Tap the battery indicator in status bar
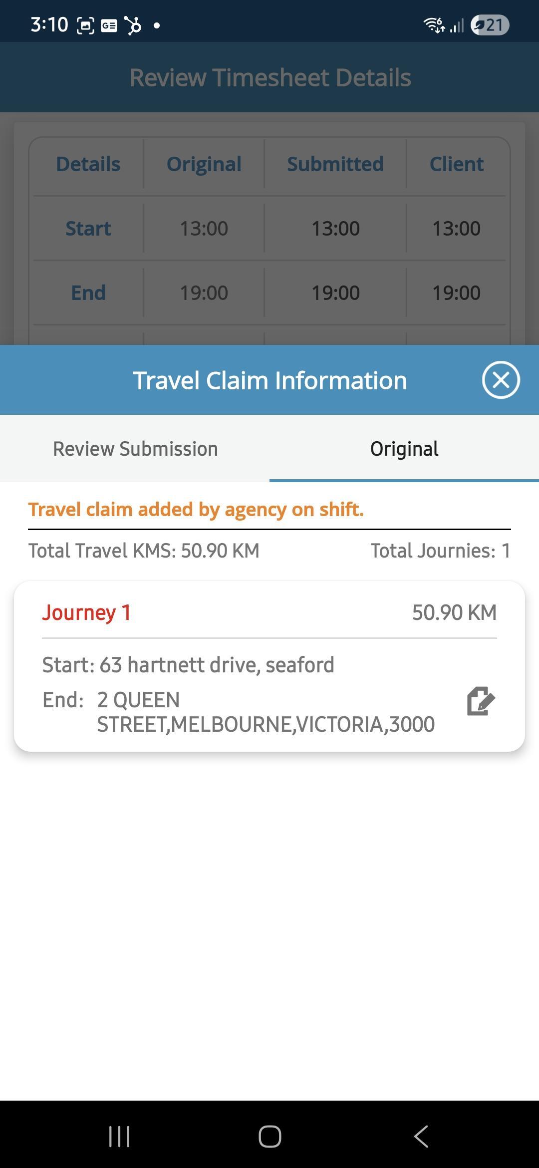 coord(490,25)
